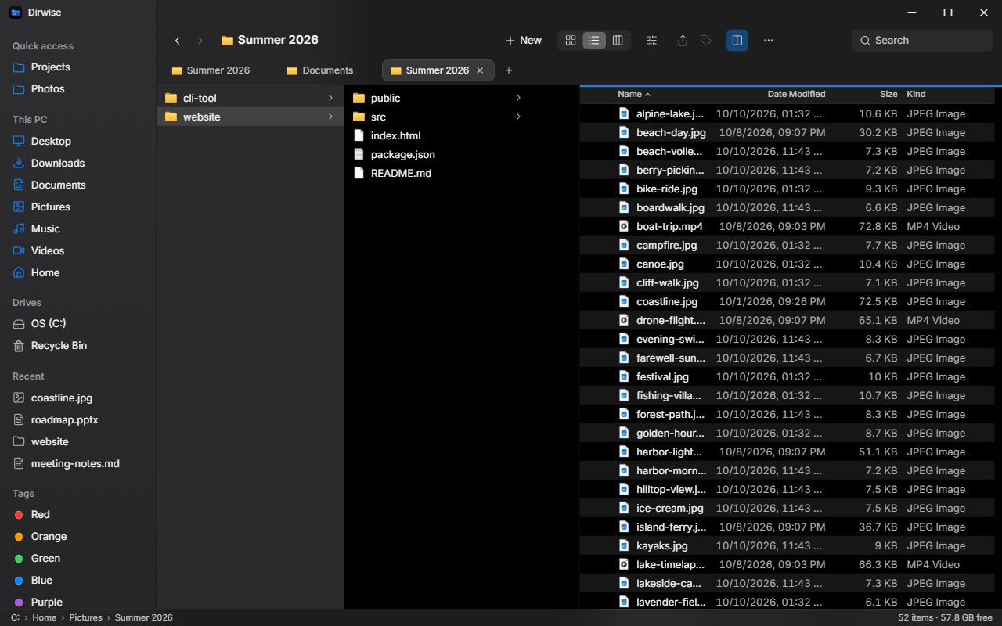Image resolution: width=1002 pixels, height=626 pixels.
Task: Click the tag icon in toolbar
Action: coord(706,41)
